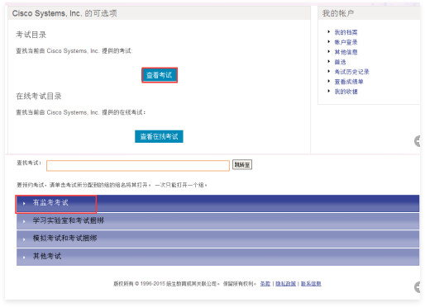This screenshot has height=307, width=425.
Task: Click the search exam input field
Action: point(138,166)
